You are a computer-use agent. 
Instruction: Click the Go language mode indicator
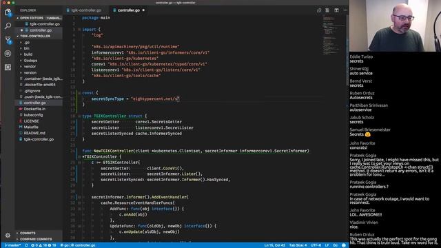[x=335, y=245]
